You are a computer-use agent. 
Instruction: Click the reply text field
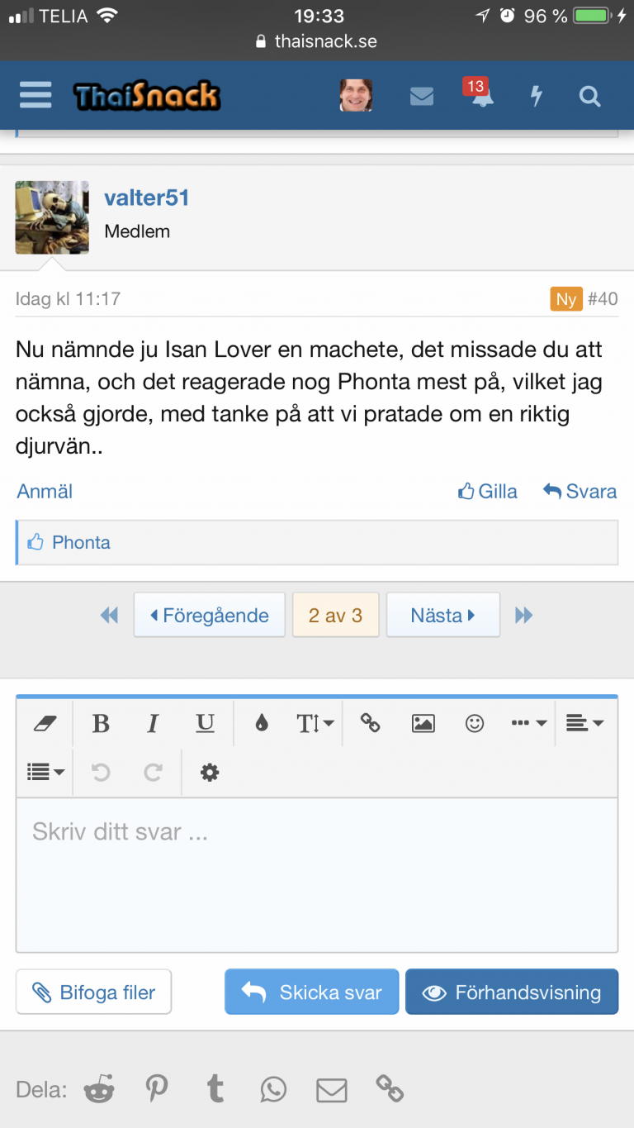(x=316, y=874)
